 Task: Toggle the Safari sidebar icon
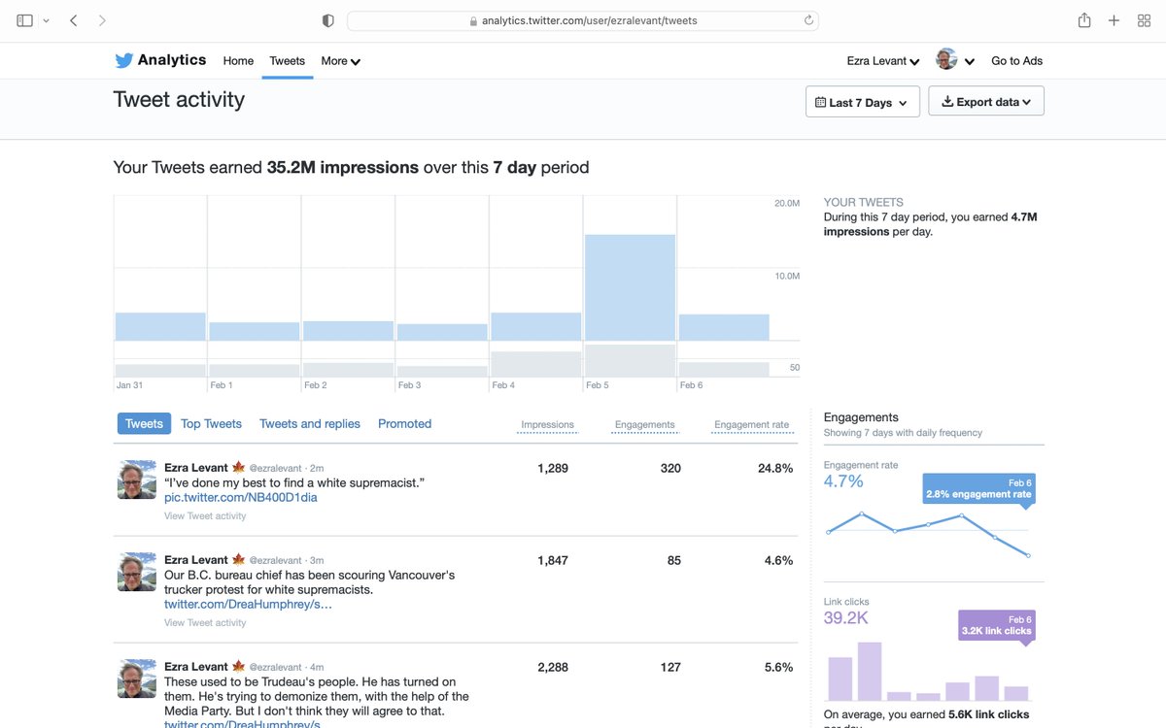point(24,20)
